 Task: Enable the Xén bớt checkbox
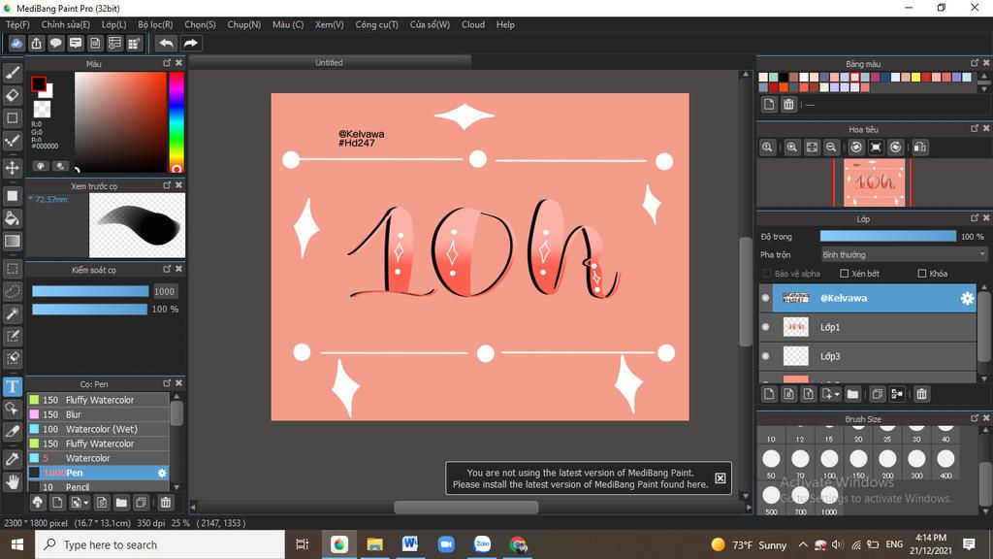[x=845, y=273]
